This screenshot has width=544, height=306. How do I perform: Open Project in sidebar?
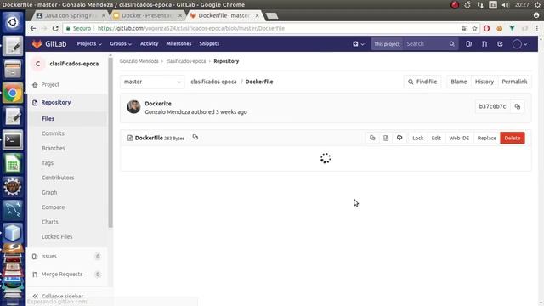pos(50,85)
